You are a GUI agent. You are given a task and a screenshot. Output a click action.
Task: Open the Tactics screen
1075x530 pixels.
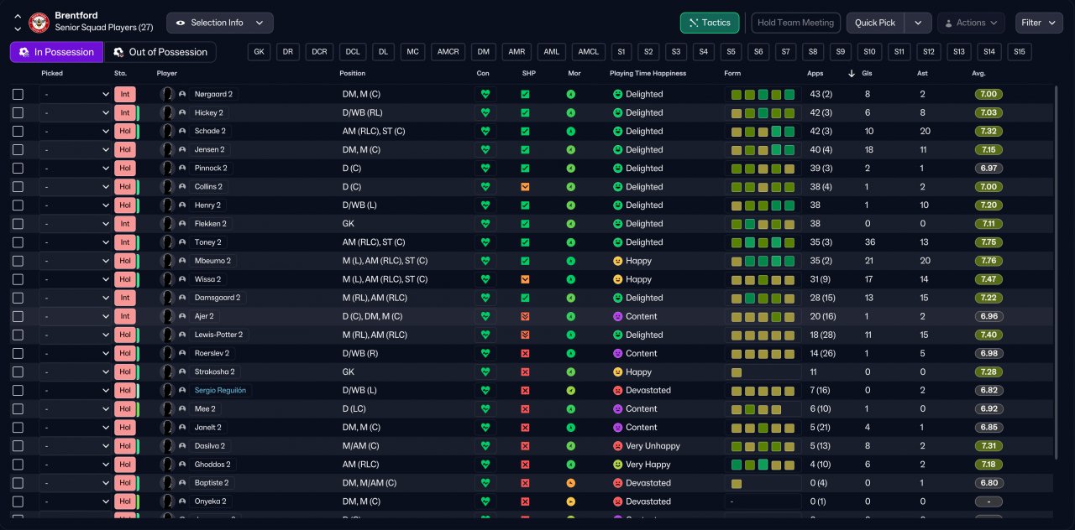click(x=709, y=23)
